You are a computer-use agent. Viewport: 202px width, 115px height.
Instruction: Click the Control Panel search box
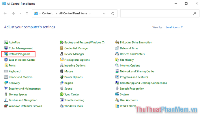160,13
